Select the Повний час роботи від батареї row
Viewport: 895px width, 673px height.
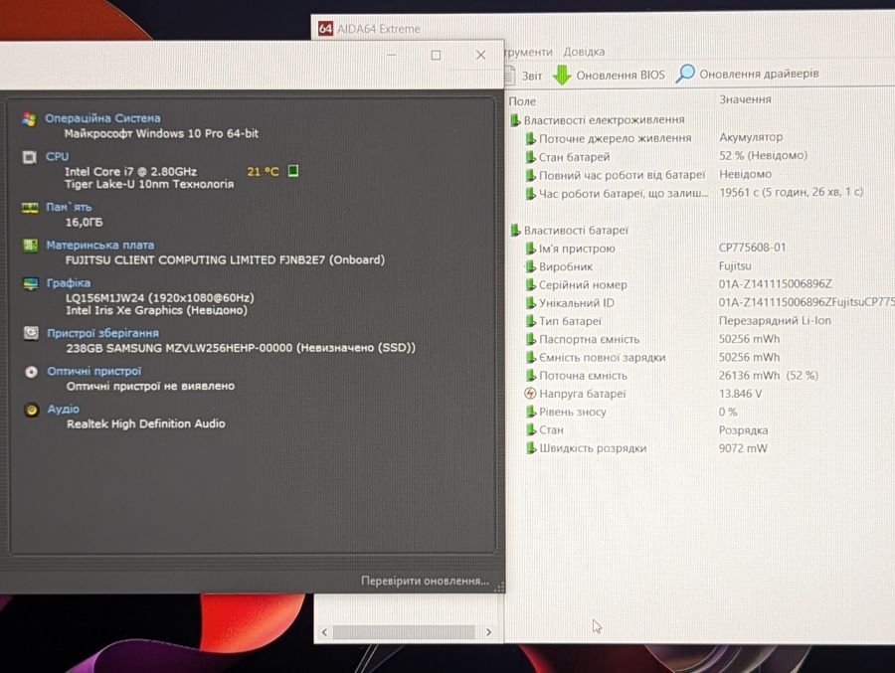tap(700, 175)
